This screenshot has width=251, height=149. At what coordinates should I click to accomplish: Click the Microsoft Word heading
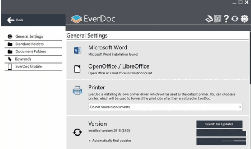108,47
